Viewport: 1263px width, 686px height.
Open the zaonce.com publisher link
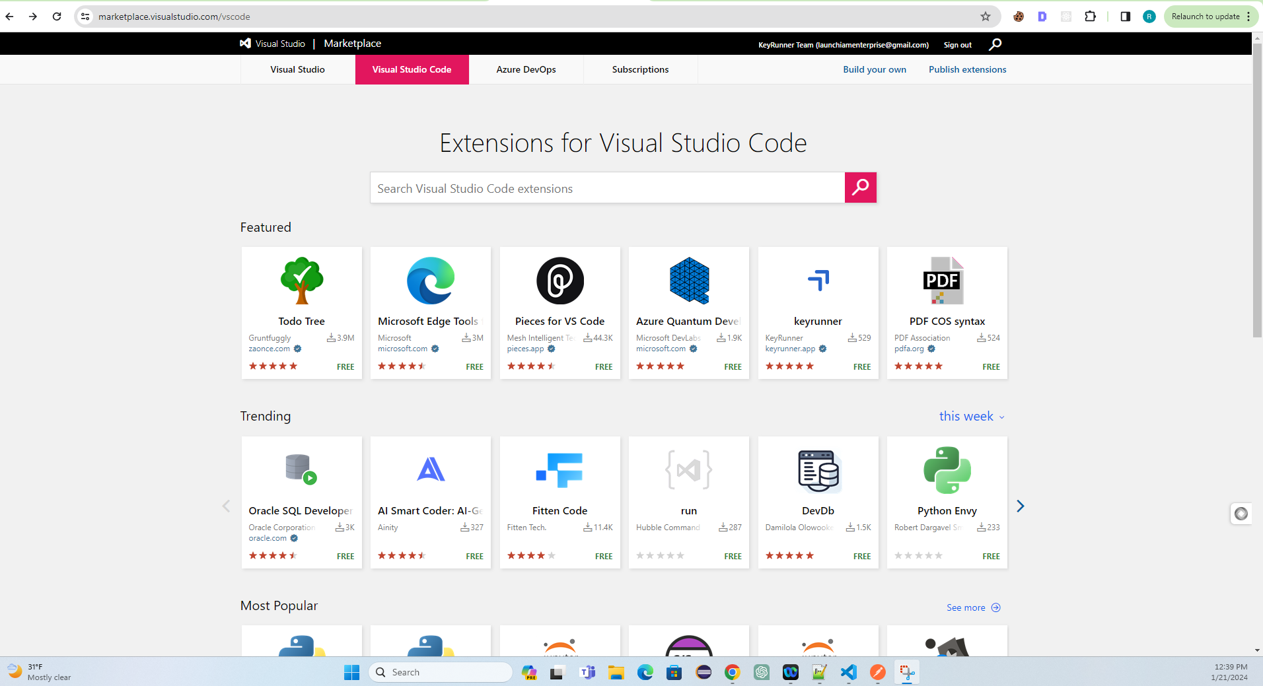pos(269,349)
